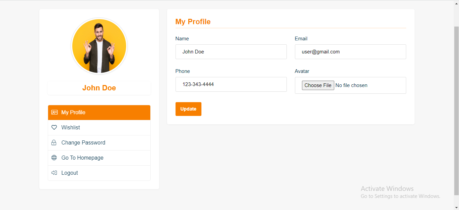Focus the Name field containing John Doe
Screen dimensions: 459x210
coord(231,52)
